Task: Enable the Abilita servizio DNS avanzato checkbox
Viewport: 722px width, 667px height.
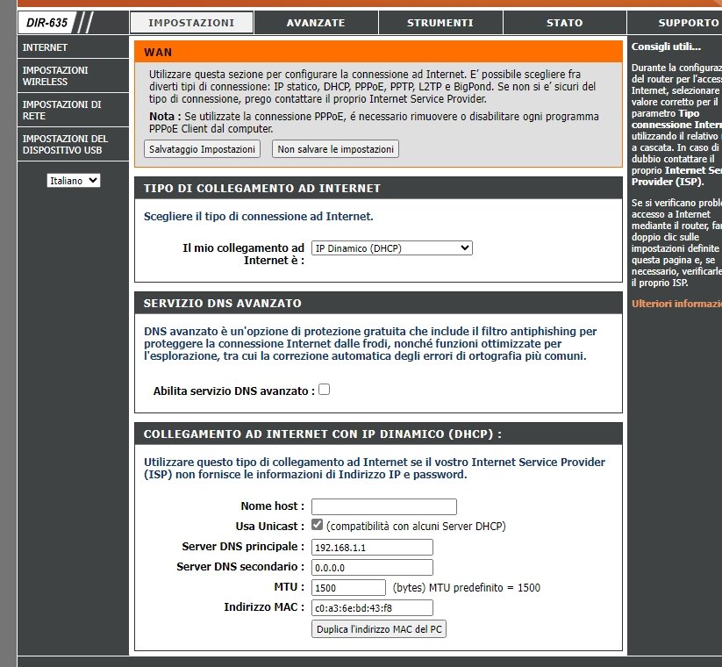Action: click(x=325, y=390)
